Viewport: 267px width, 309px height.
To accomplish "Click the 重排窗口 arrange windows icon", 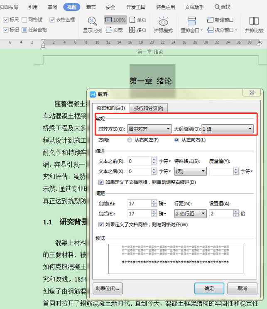I will (x=191, y=21).
